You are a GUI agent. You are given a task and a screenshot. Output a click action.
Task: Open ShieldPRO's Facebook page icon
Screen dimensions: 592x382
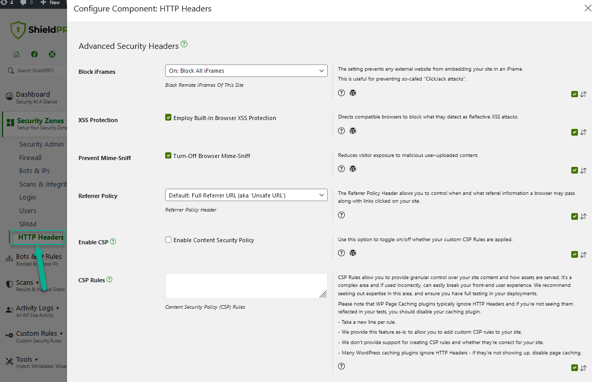(x=34, y=54)
